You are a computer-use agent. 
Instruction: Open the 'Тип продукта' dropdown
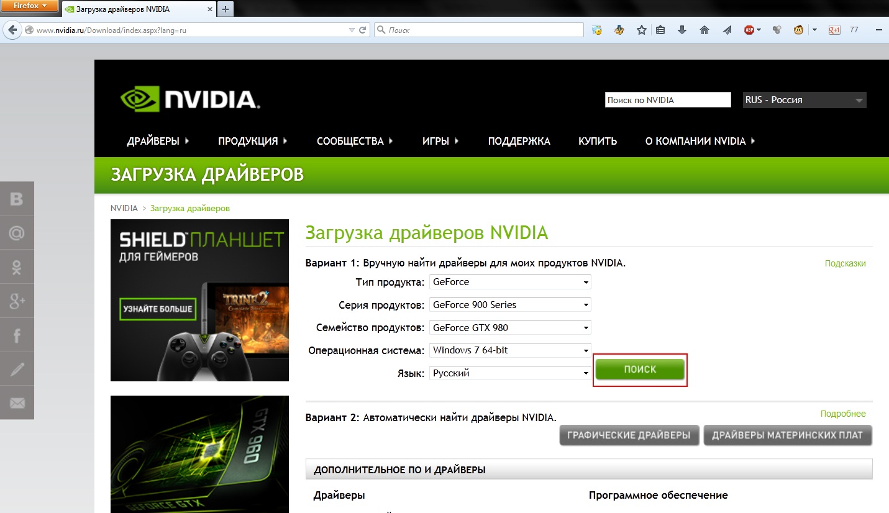510,282
